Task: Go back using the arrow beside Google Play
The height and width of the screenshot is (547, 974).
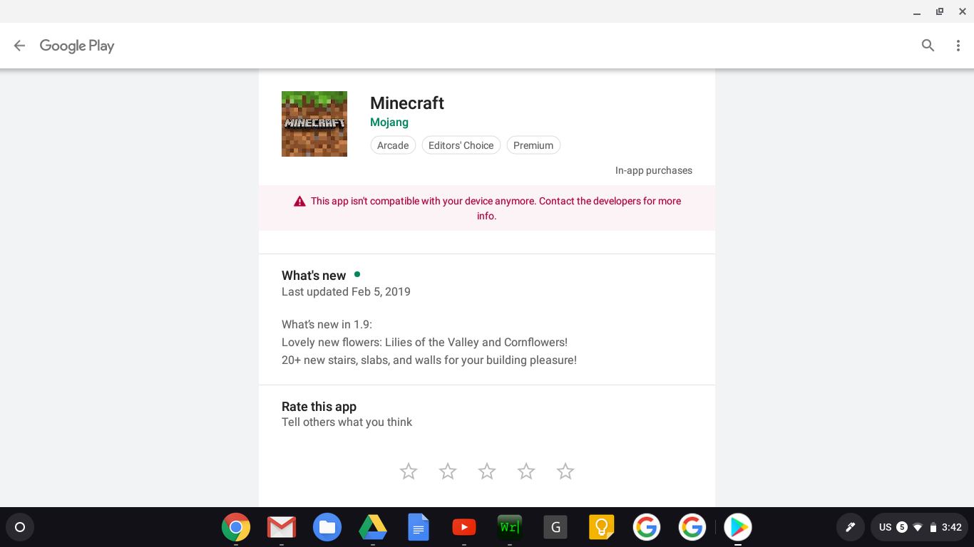Action: pos(19,46)
